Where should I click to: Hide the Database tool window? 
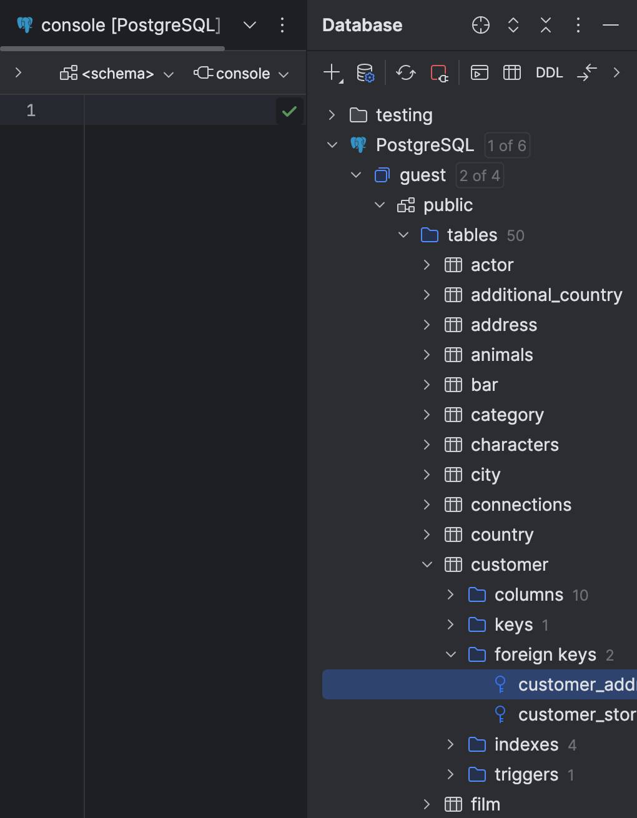pos(609,25)
